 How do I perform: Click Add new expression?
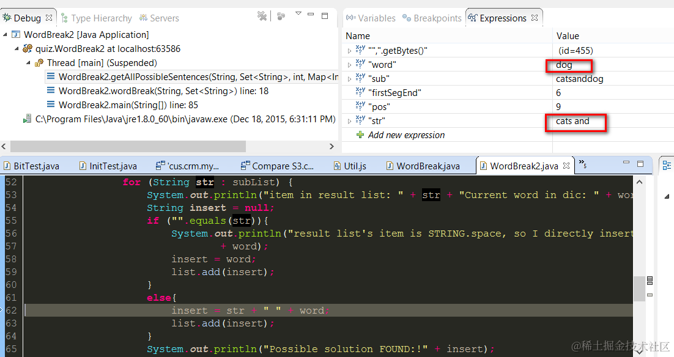click(406, 135)
